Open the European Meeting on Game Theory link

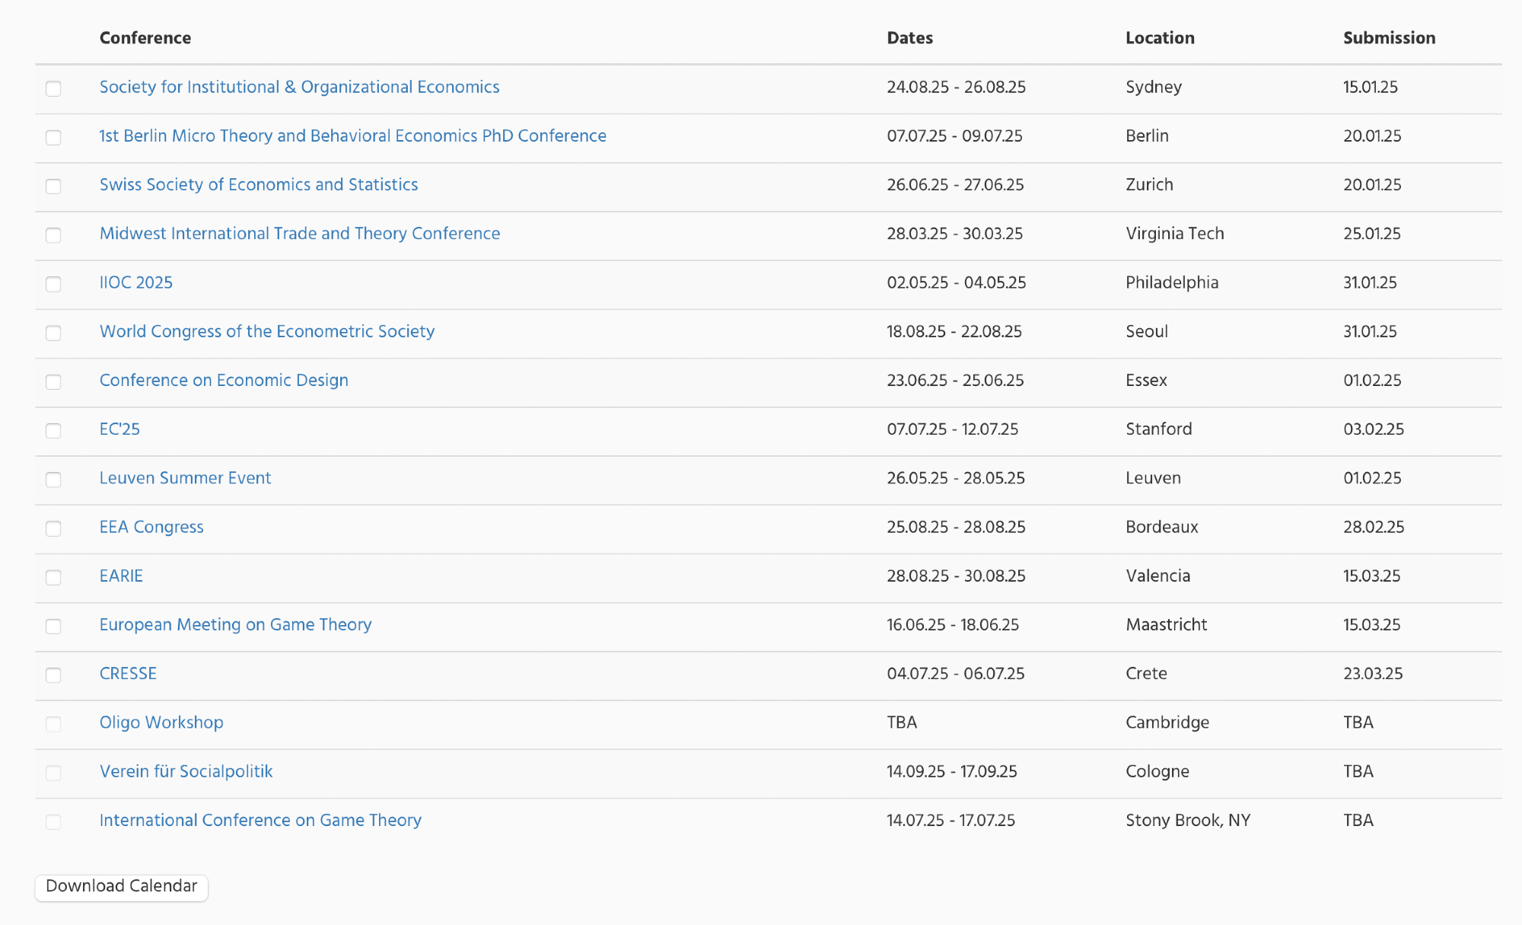point(235,624)
